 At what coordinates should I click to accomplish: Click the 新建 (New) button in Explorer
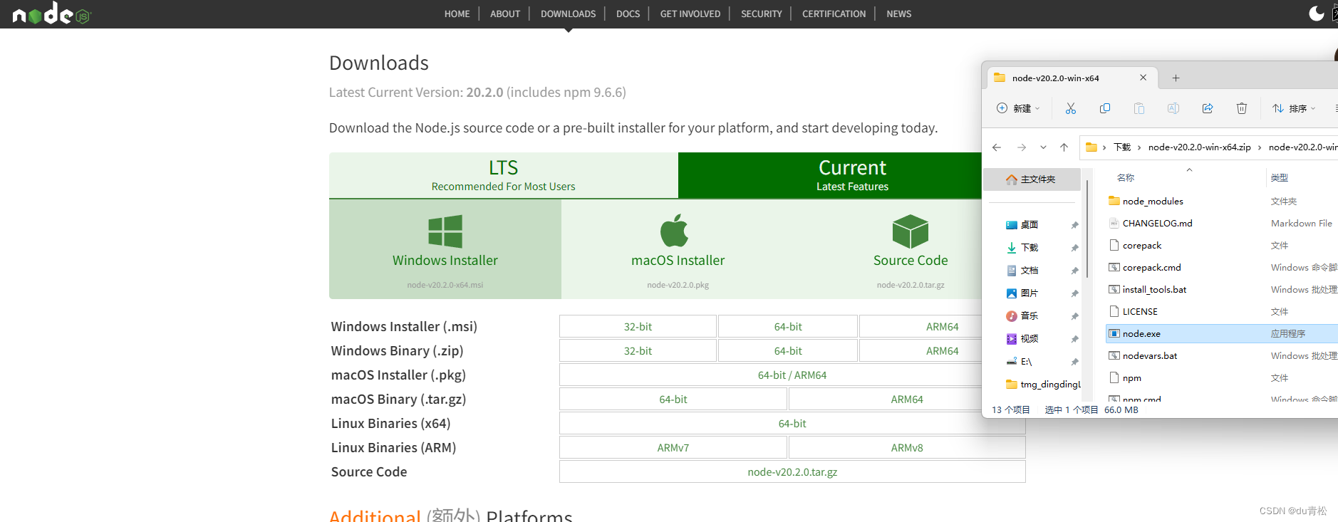pos(1017,108)
